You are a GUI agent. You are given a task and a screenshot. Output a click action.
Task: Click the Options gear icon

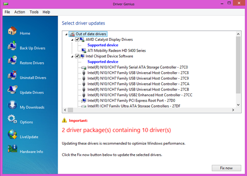pos(12,119)
